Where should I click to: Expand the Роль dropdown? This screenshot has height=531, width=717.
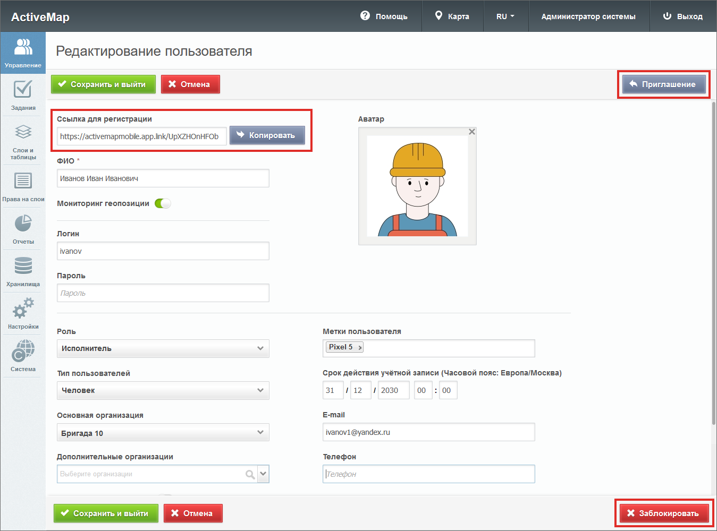tap(163, 348)
